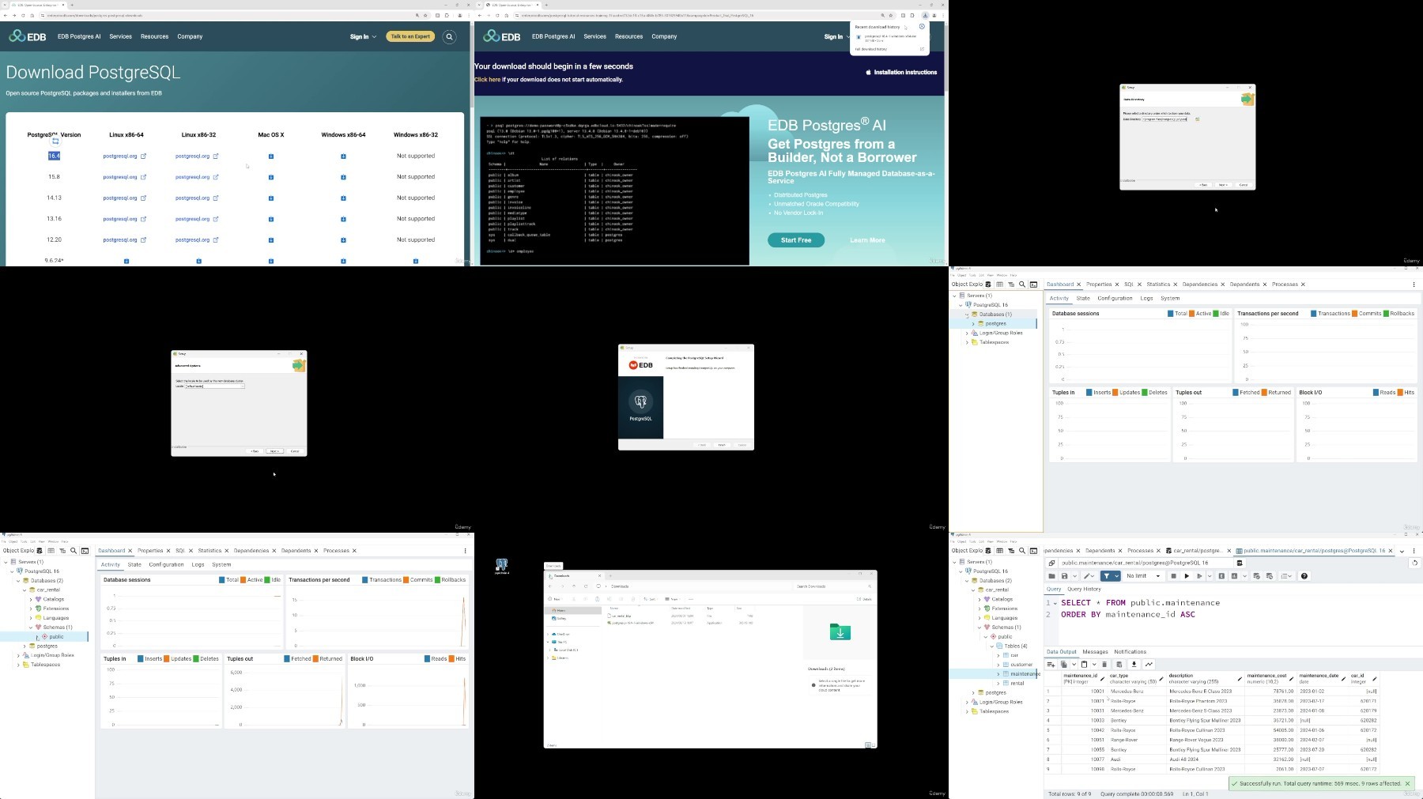Switch to the Query History tab
1423x799 pixels.
pyautogui.click(x=1084, y=589)
